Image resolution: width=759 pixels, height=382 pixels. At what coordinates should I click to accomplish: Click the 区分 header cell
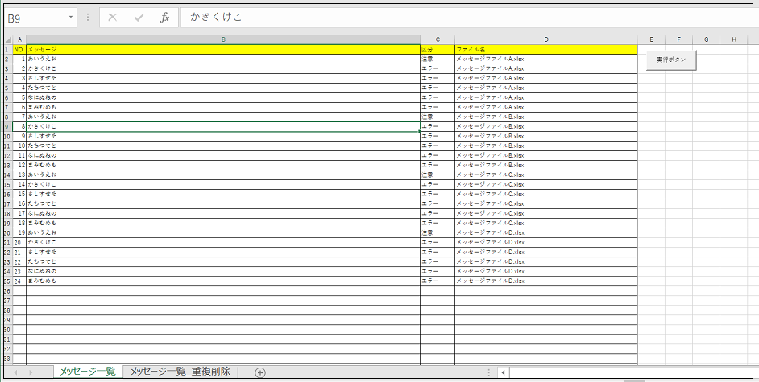tap(438, 49)
